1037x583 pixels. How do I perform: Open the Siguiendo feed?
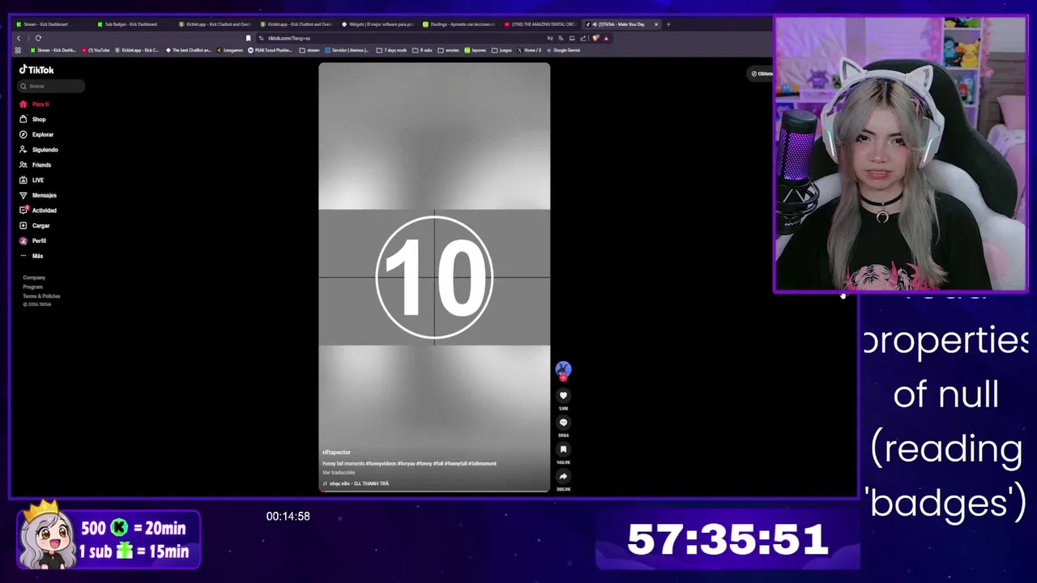click(x=38, y=150)
